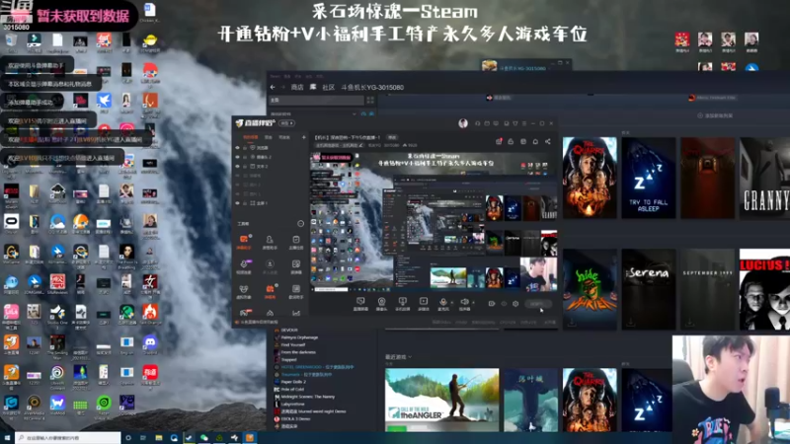Open Windows Start menu

[7, 438]
